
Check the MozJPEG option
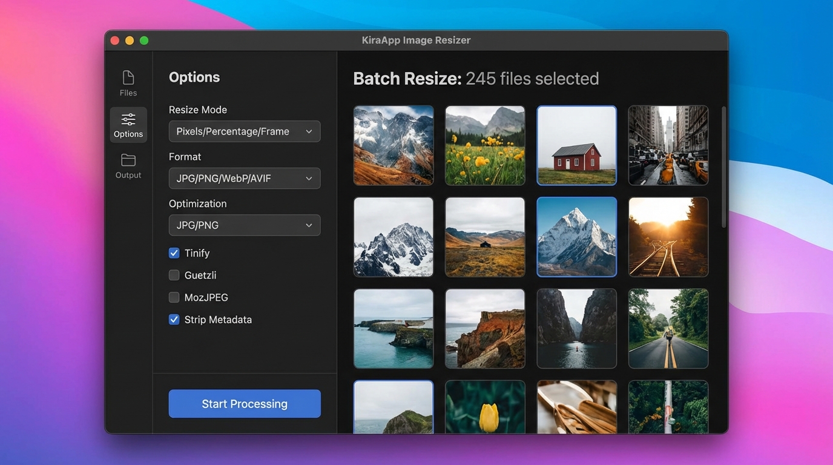point(174,297)
